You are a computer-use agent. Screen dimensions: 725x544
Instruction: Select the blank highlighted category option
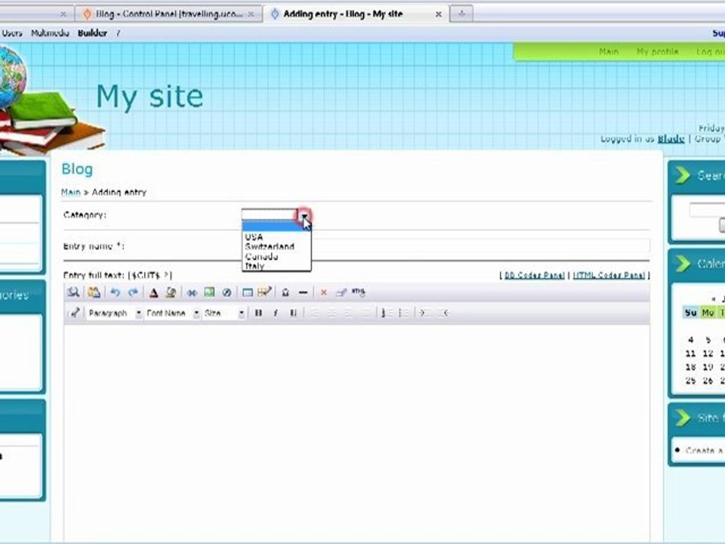[x=276, y=226]
